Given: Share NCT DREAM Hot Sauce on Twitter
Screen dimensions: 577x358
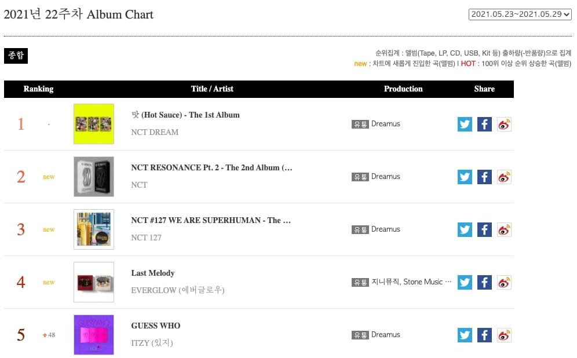Looking at the screenshot, I should coord(465,124).
